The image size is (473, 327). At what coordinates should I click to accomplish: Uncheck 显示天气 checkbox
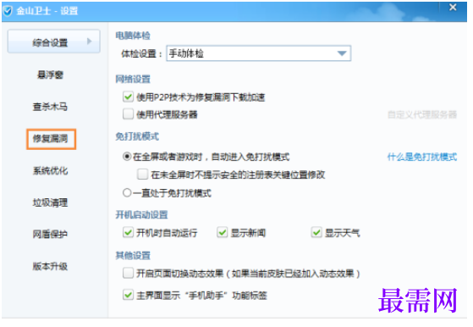[316, 232]
